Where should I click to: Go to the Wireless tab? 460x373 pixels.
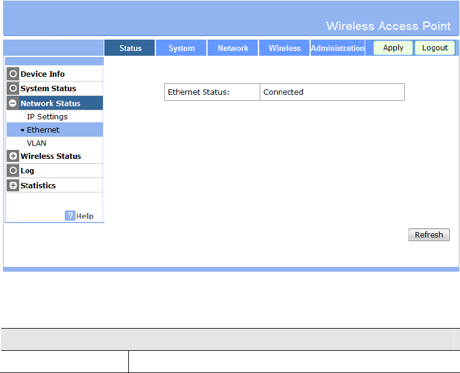pos(284,48)
